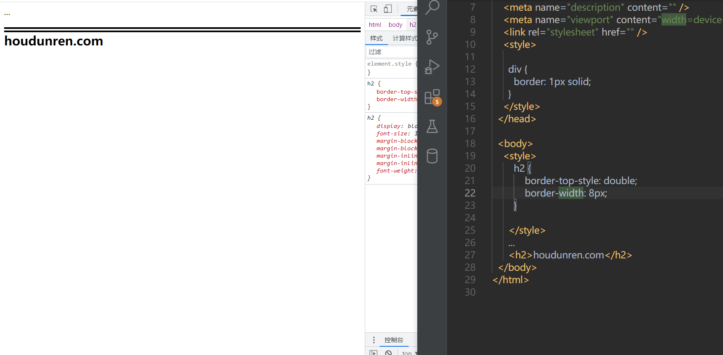This screenshot has width=723, height=355.
Task: Open the Source Control panel
Action: (432, 37)
